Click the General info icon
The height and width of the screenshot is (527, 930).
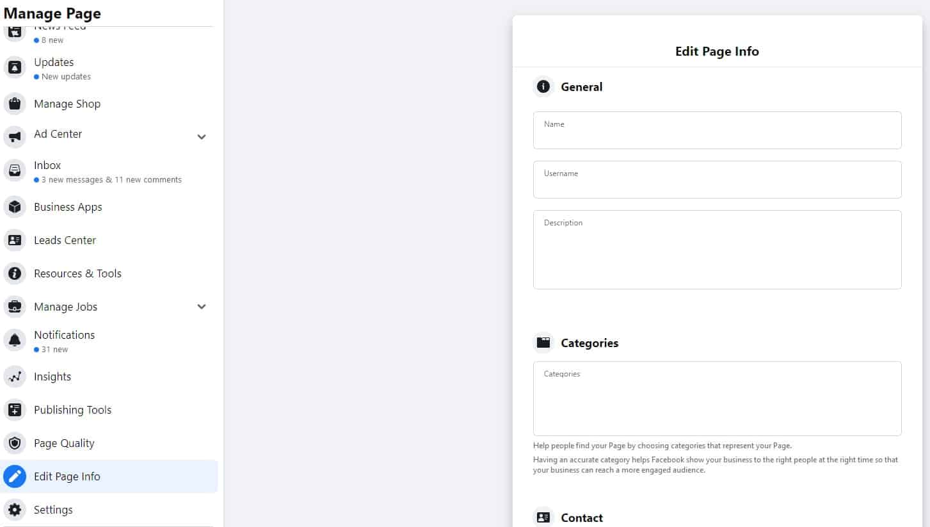(543, 86)
